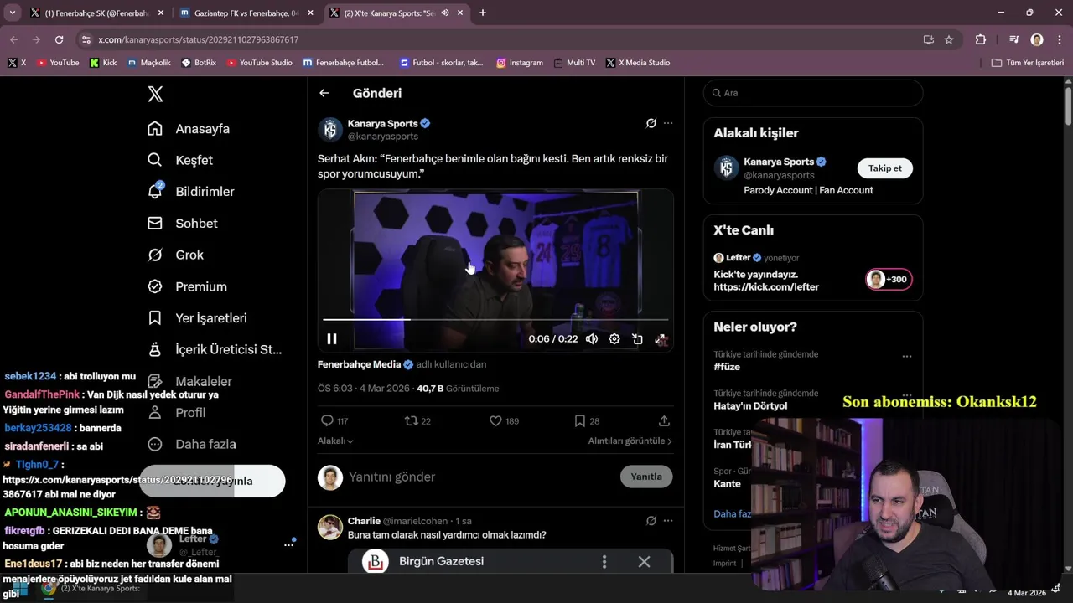Open site information icon in address bar
The width and height of the screenshot is (1073, 603).
(86, 39)
